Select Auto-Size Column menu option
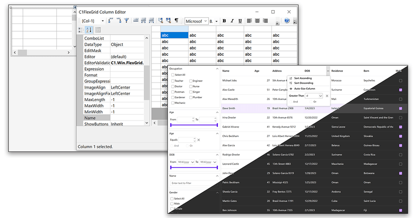 click(x=304, y=89)
